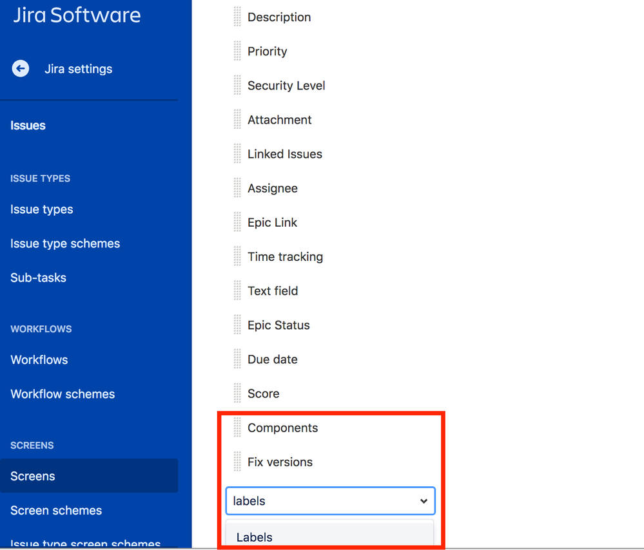The image size is (644, 550).
Task: Select the Linked Issues field row
Action: click(285, 153)
